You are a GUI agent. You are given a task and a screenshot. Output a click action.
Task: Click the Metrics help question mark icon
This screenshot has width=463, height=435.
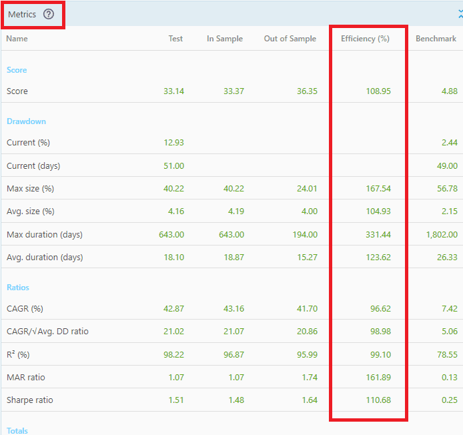pyautogui.click(x=49, y=14)
